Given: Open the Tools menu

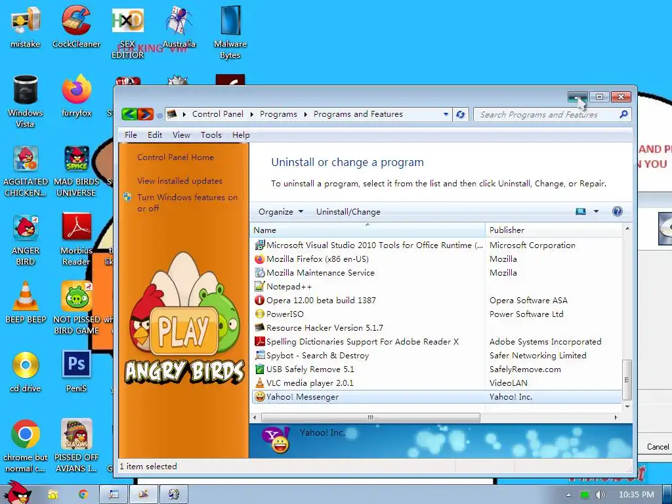Looking at the screenshot, I should (x=211, y=135).
